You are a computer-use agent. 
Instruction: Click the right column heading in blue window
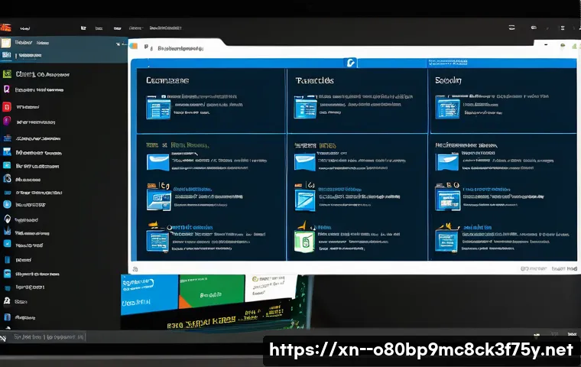[448, 80]
